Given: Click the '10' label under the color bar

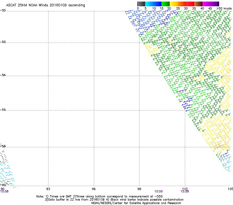Looking at the screenshot, I should tap(154, 9).
